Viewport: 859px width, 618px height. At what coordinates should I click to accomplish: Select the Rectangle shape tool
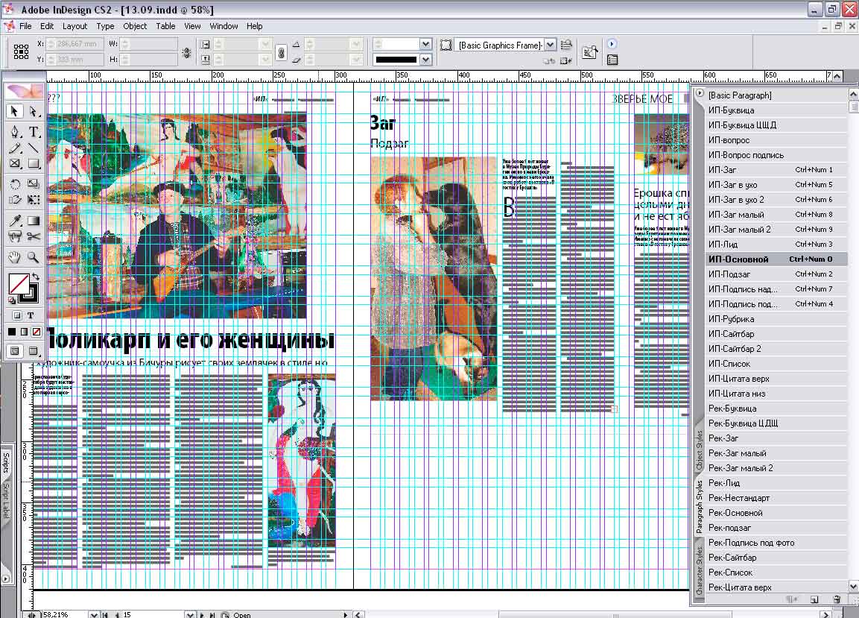point(34,163)
